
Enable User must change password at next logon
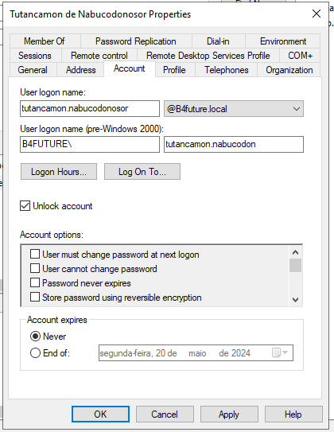click(x=35, y=254)
